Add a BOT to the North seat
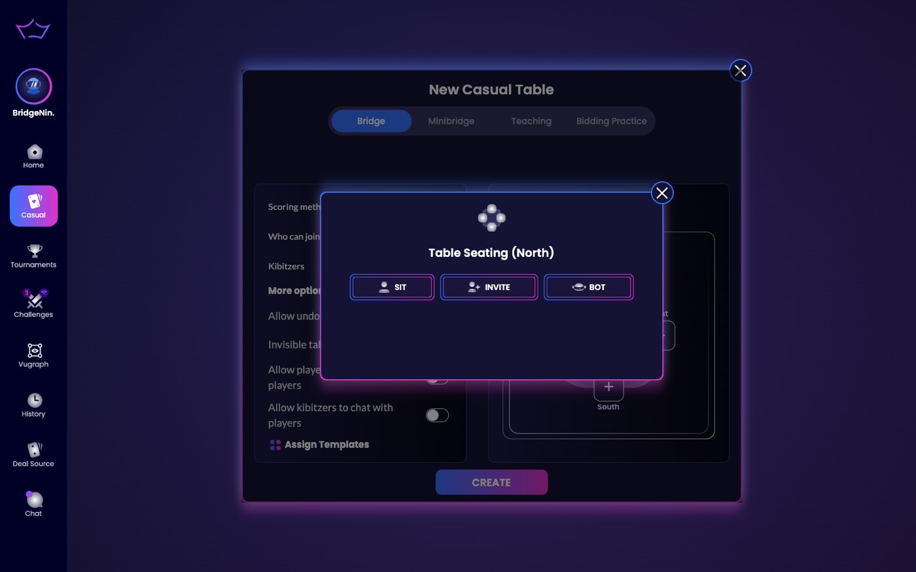Viewport: 916px width, 572px height. [589, 287]
